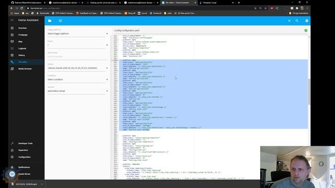Open the Logbook sidebar icon
335x188 pixels.
coord(12,49)
